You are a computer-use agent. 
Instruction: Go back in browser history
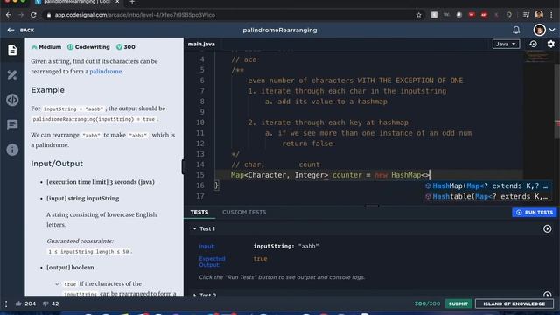click(x=9, y=15)
